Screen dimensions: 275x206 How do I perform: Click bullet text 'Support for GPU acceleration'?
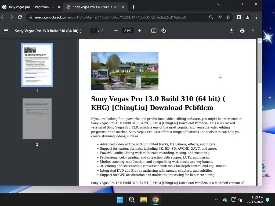(157, 175)
